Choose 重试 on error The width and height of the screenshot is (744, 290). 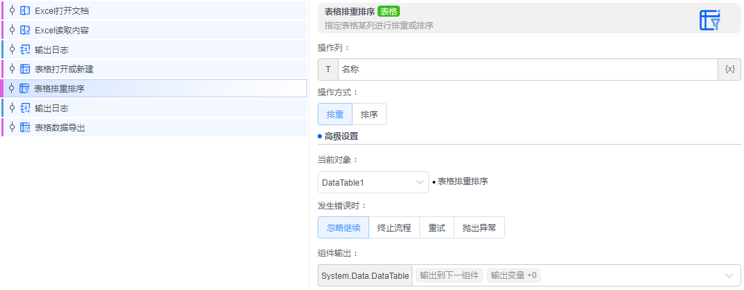[x=437, y=227]
